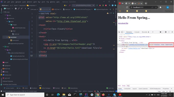
Task: Collapse the templates folder
Action: tap(7, 37)
